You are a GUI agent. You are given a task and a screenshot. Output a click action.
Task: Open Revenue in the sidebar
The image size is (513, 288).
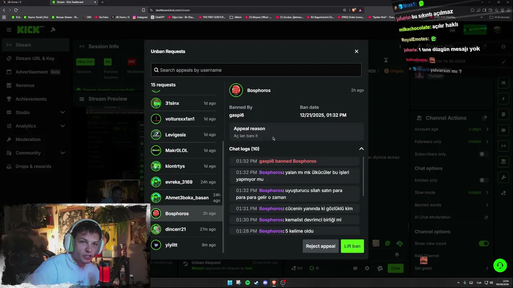point(35,85)
